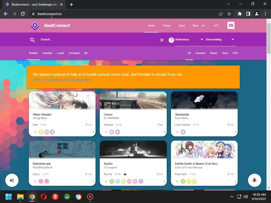Viewport: 271px width, 203px height.
Task: Open mapper Lince Cosmico's link
Action: click(x=183, y=125)
